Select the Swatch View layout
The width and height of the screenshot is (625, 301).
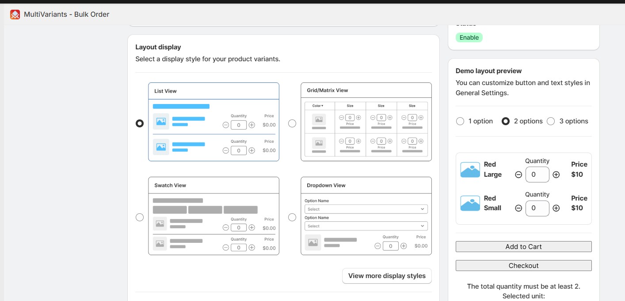(x=140, y=217)
